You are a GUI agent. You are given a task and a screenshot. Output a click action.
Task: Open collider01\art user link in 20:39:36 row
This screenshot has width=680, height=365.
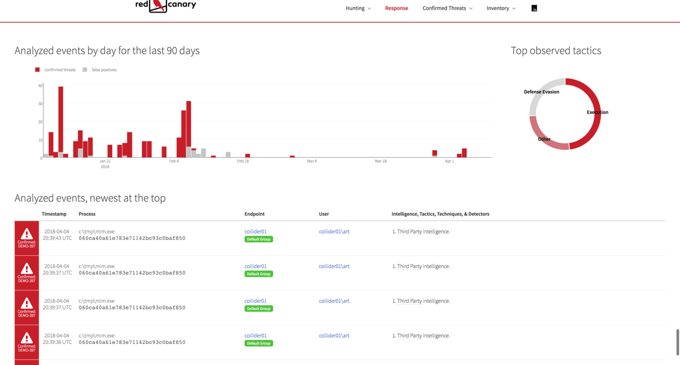[x=334, y=335]
